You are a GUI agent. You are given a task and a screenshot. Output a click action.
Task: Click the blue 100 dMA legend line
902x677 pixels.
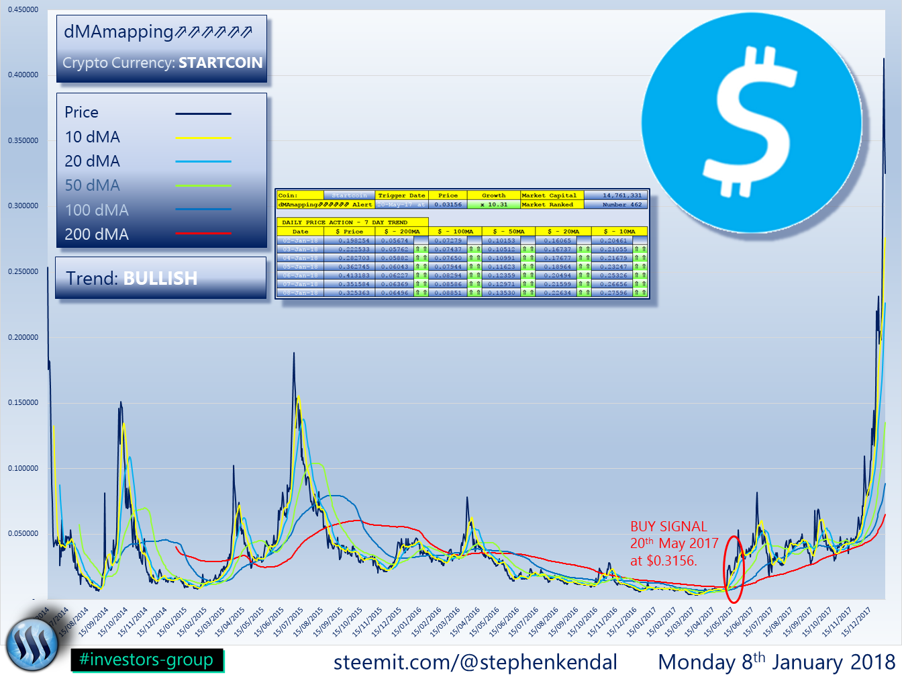(203, 210)
